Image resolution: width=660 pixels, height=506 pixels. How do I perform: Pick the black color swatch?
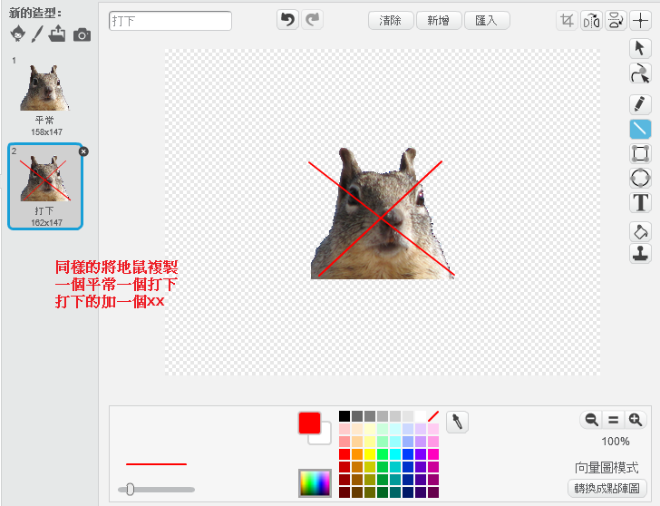[345, 416]
